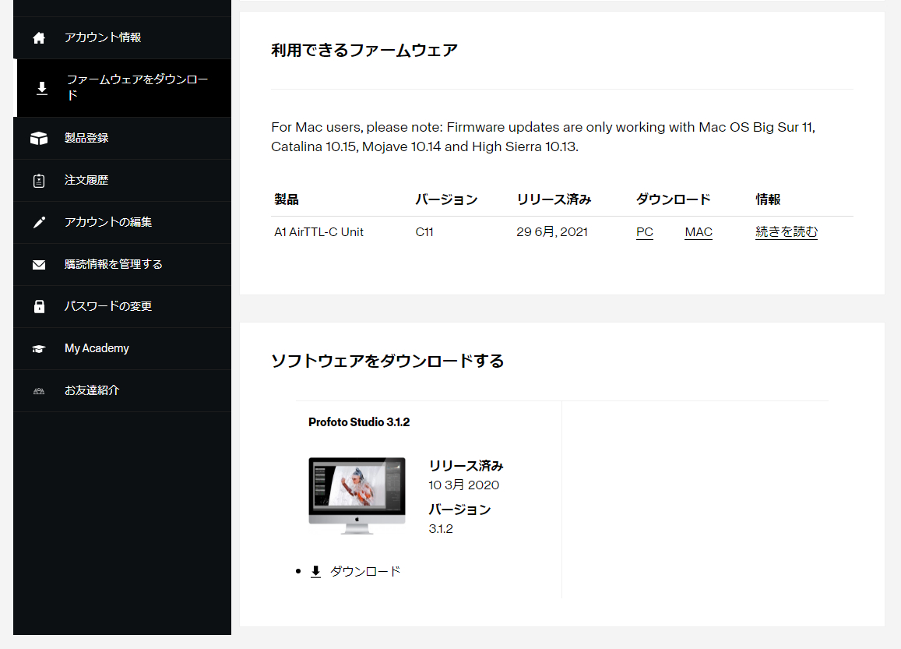This screenshot has width=901, height=649.
Task: Click the download icon under Profoto Studio
Action: point(315,571)
